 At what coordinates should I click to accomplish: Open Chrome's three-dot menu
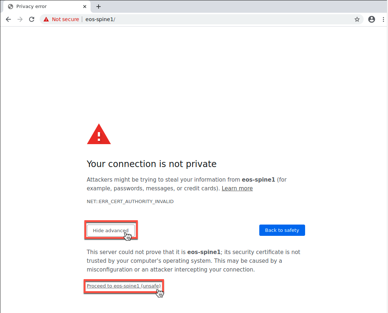click(383, 19)
